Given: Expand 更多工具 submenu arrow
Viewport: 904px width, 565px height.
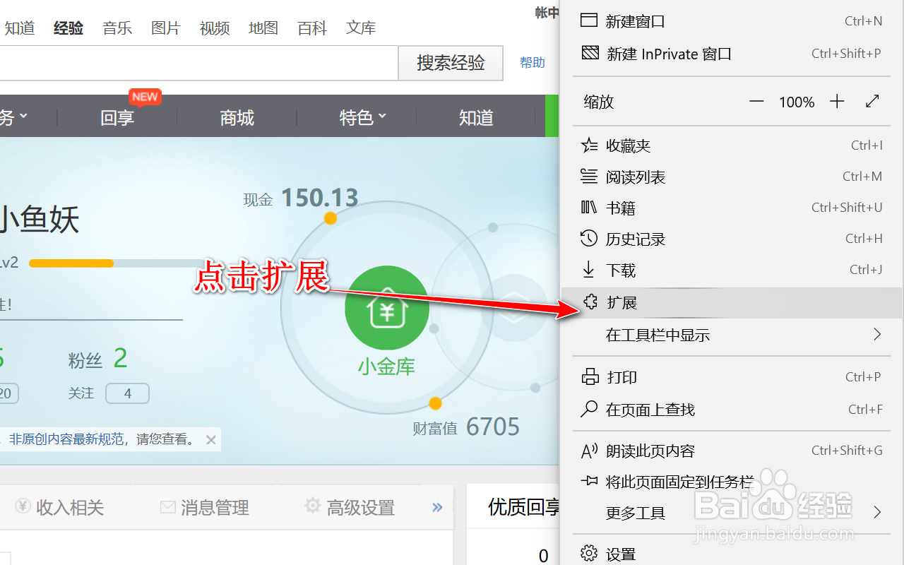Looking at the screenshot, I should pos(877,512).
